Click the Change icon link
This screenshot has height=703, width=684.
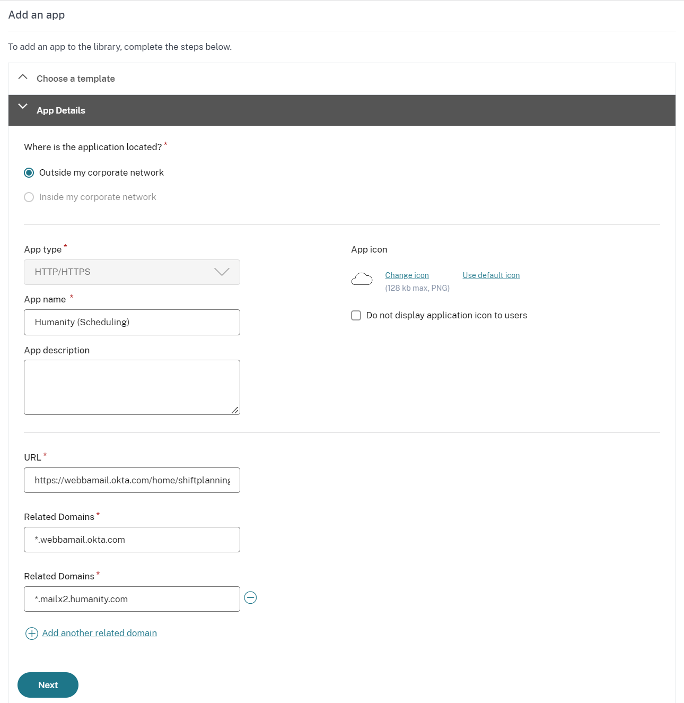pos(407,275)
